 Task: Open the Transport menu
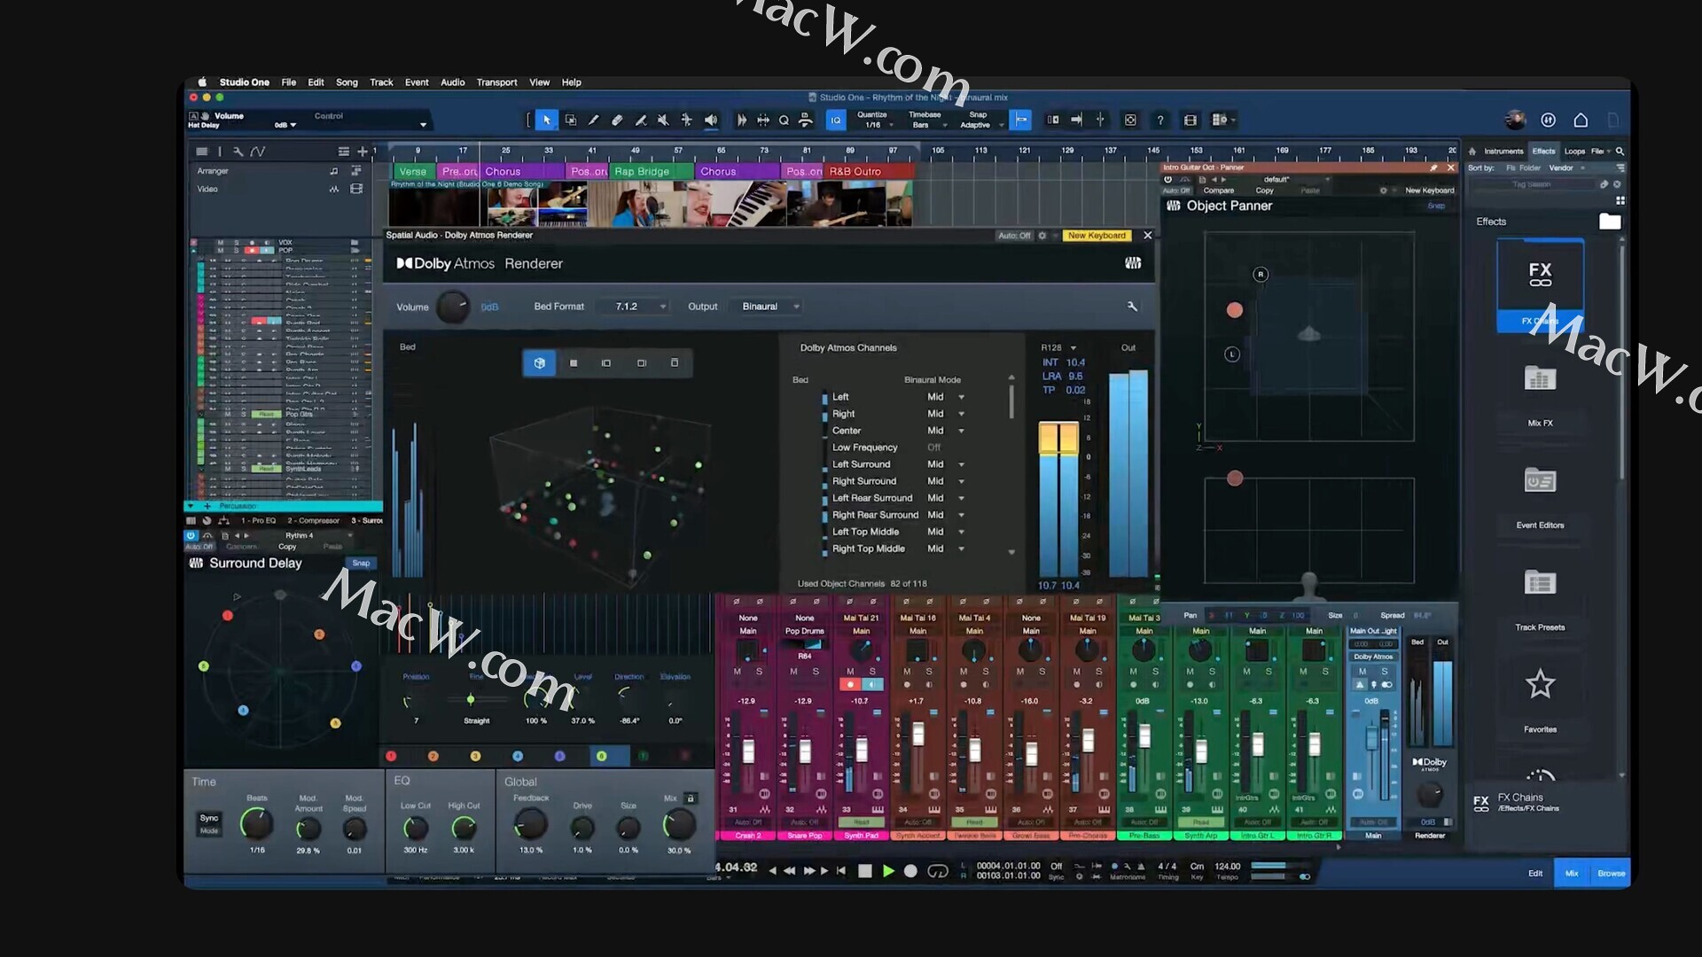point(496,82)
